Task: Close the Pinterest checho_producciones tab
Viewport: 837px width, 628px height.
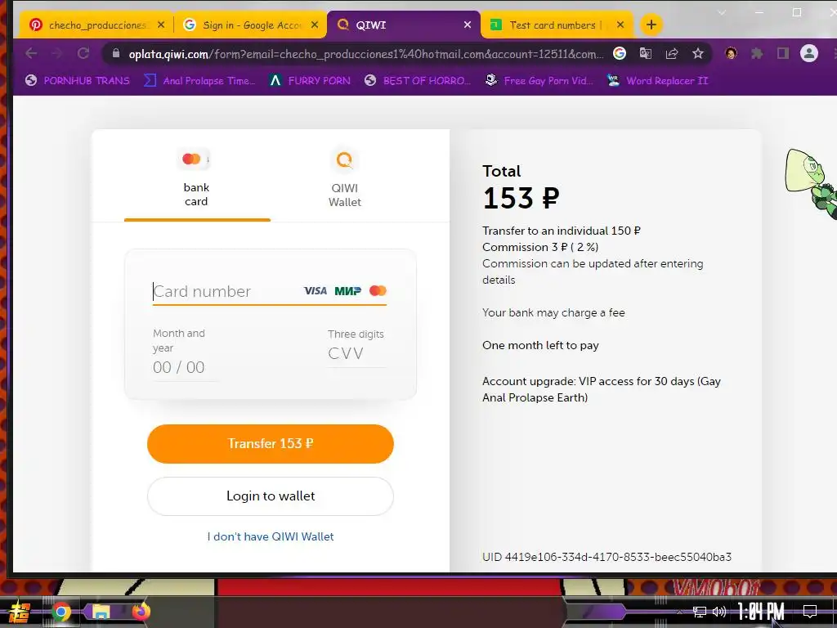Action: click(x=161, y=25)
